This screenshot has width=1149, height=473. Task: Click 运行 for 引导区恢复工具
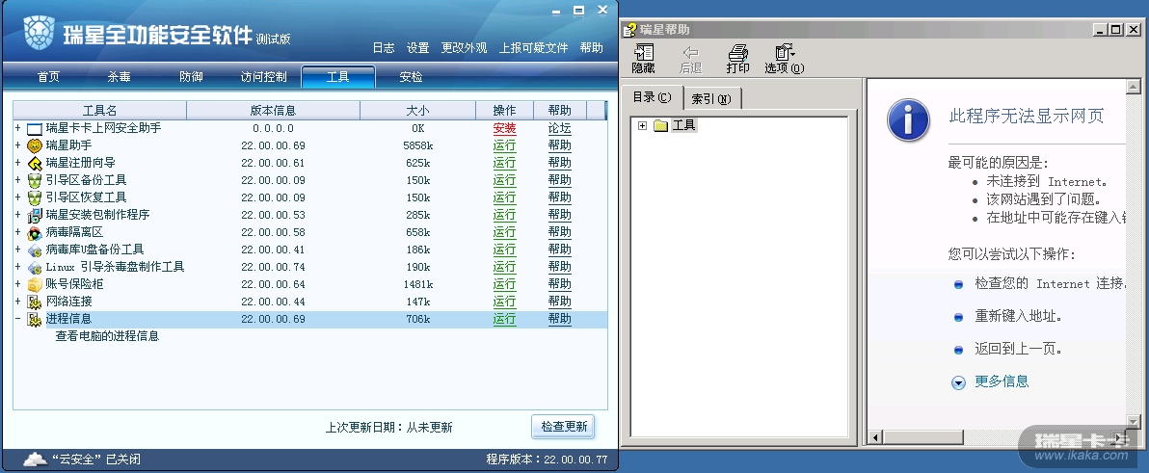click(x=504, y=197)
